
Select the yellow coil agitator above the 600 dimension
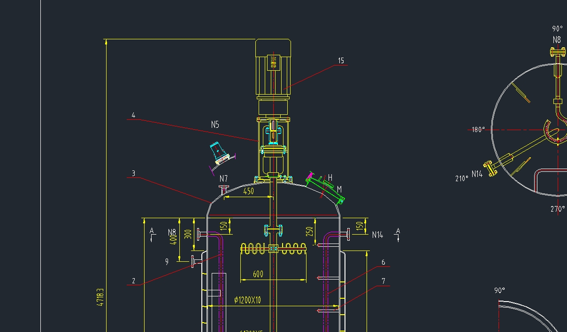coord(273,249)
